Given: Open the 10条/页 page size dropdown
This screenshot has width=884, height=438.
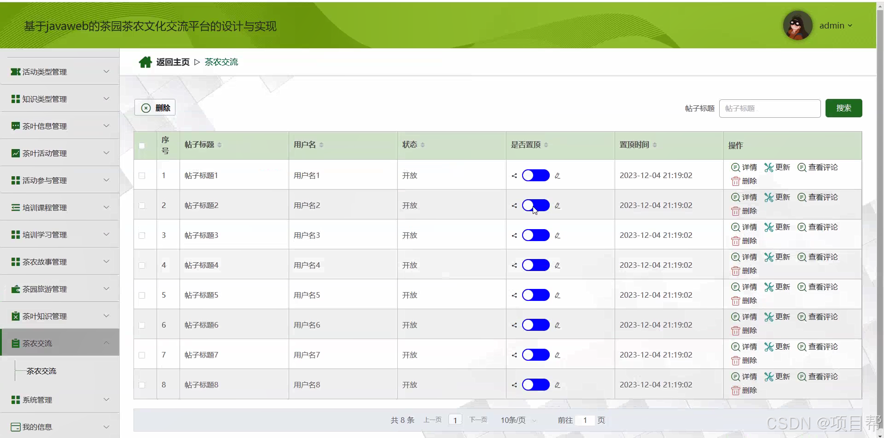Looking at the screenshot, I should click(518, 420).
